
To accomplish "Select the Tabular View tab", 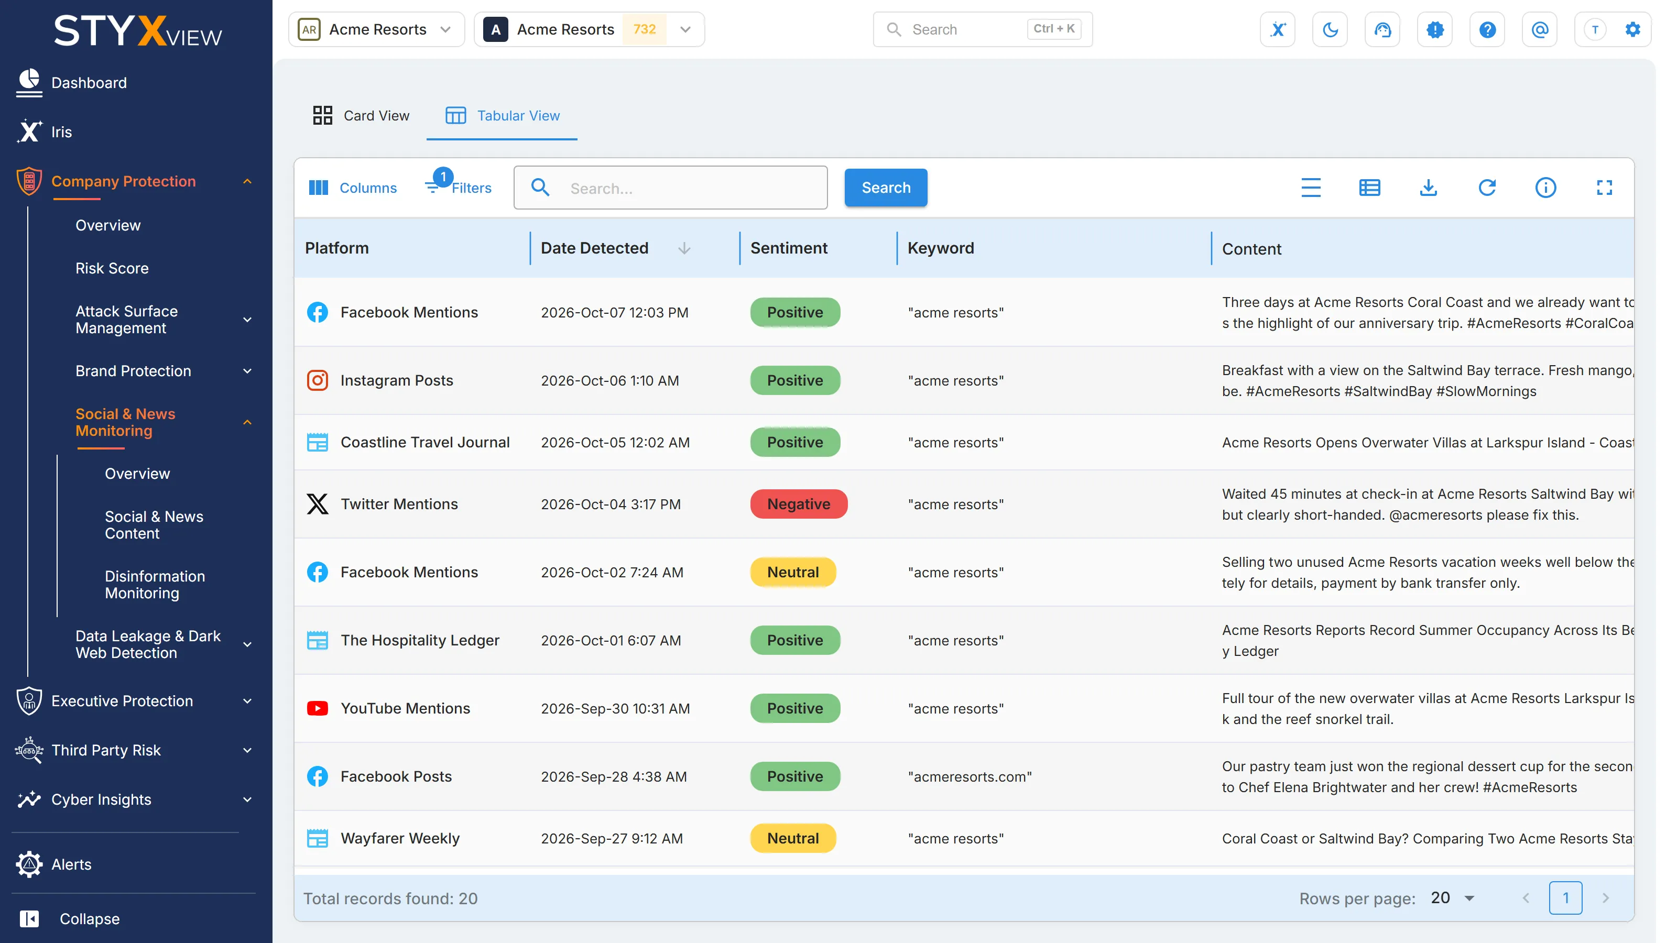I will coord(502,115).
